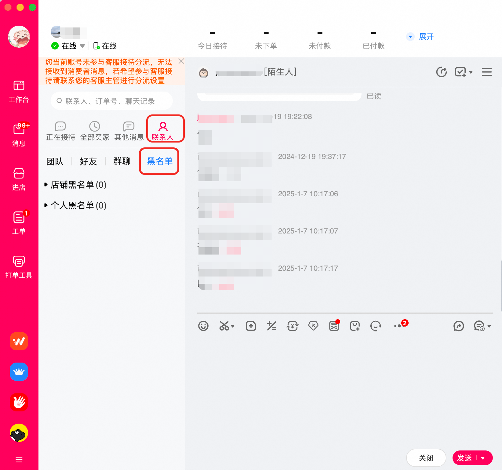This screenshot has height=470, width=502.
Task: Select the 黑名单 blacklist sub-tab
Action: pyautogui.click(x=160, y=161)
